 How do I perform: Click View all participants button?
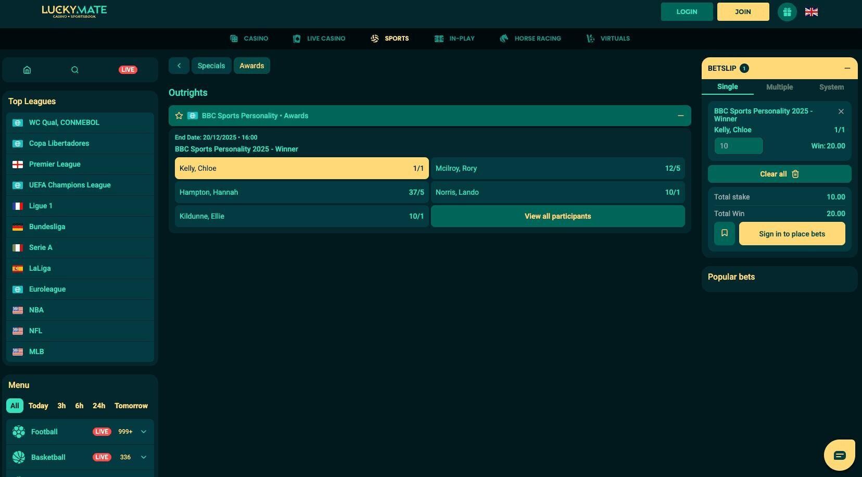[x=557, y=216]
